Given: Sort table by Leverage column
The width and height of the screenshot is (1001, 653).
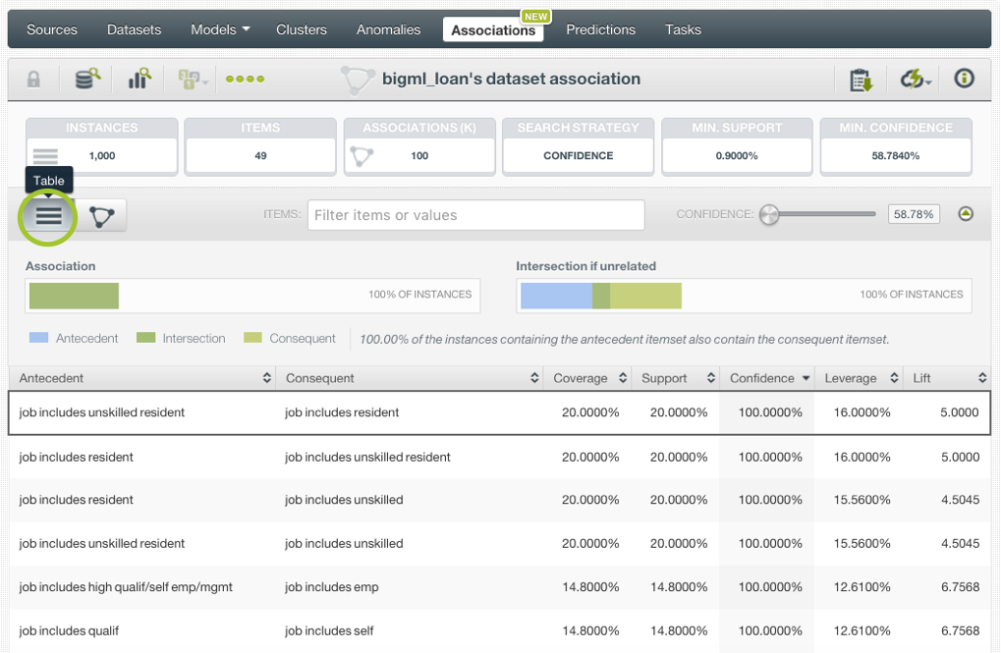Looking at the screenshot, I should click(859, 378).
